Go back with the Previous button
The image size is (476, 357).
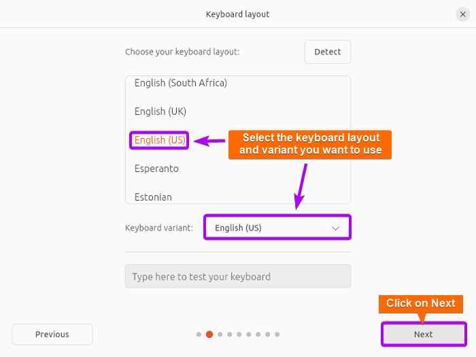tap(52, 335)
